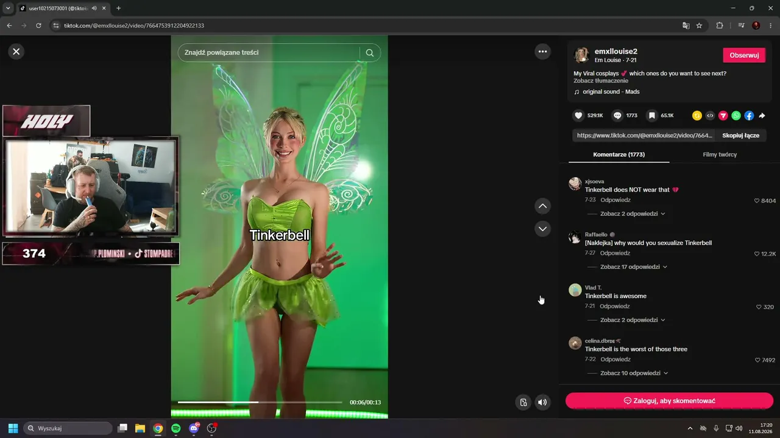
Task: Open celina.dbrss's profile picture
Action: pyautogui.click(x=575, y=343)
